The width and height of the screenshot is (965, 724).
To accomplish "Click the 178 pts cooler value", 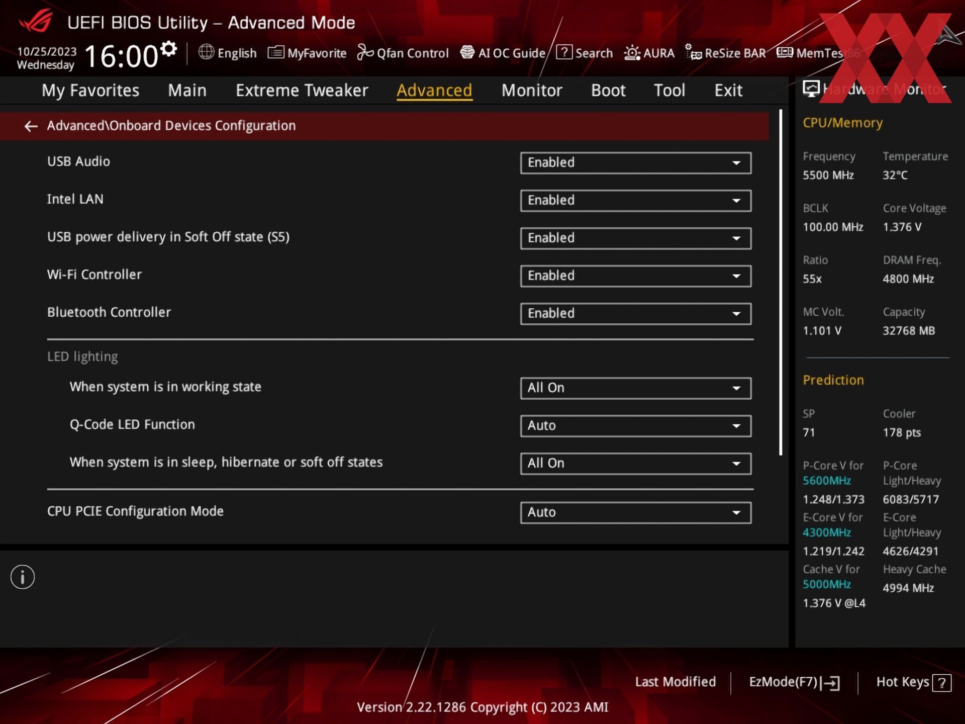I will pyautogui.click(x=902, y=433).
